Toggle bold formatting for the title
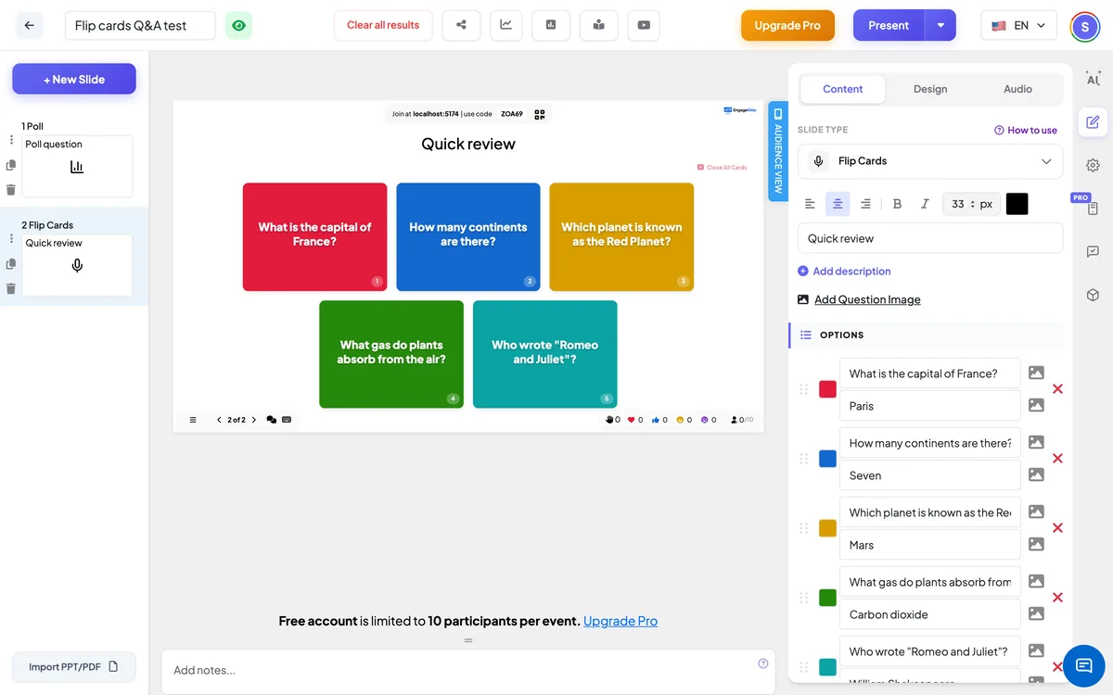Screen dimensions: 1113x695 tap(897, 204)
